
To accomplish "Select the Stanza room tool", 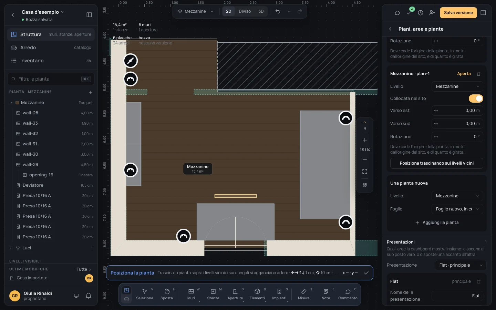I will [213, 294].
